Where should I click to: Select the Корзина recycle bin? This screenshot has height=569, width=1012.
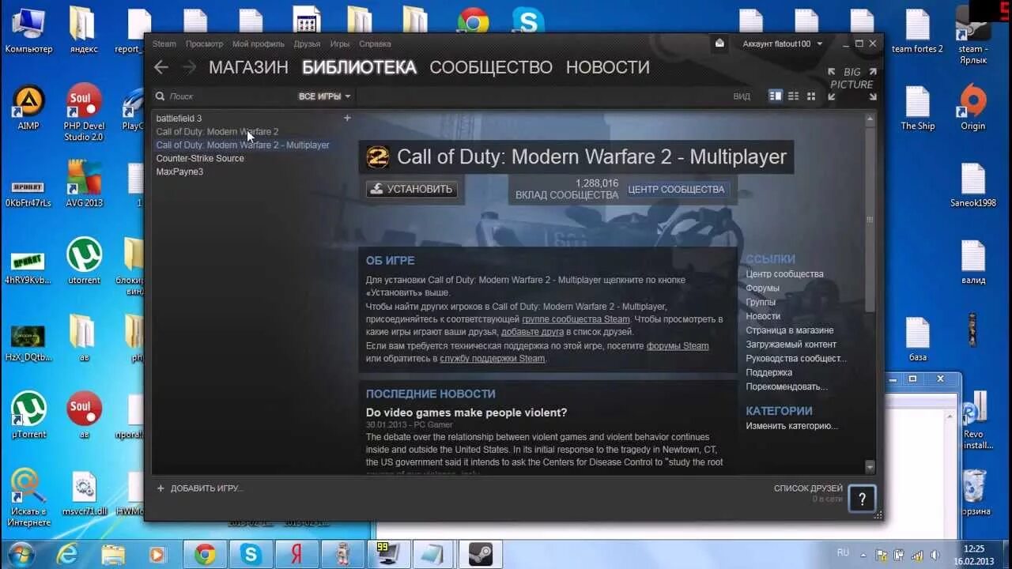(x=975, y=492)
